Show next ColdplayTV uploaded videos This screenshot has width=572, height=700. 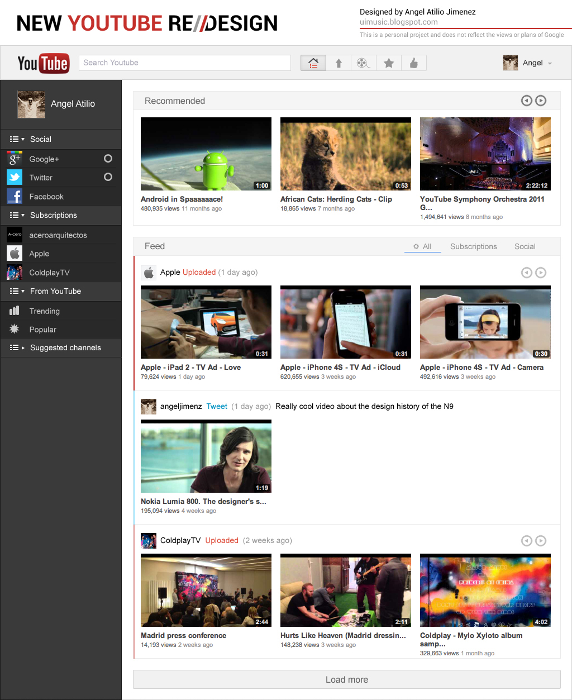pyautogui.click(x=541, y=541)
